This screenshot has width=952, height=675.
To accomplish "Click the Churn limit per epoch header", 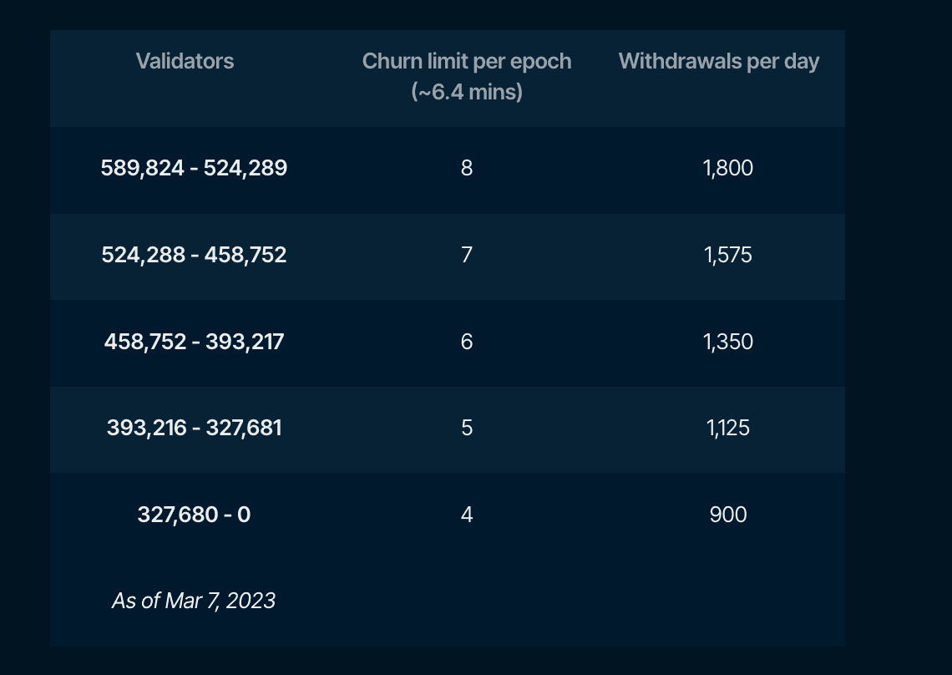I will (x=467, y=61).
